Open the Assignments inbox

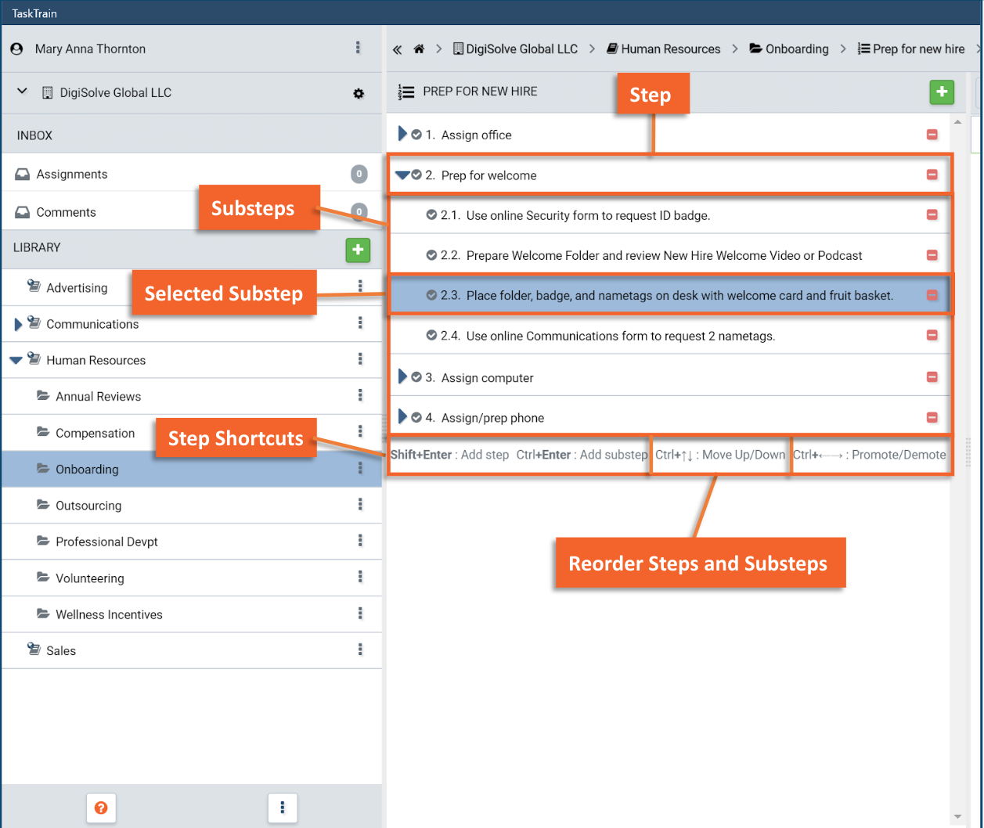[x=191, y=174]
